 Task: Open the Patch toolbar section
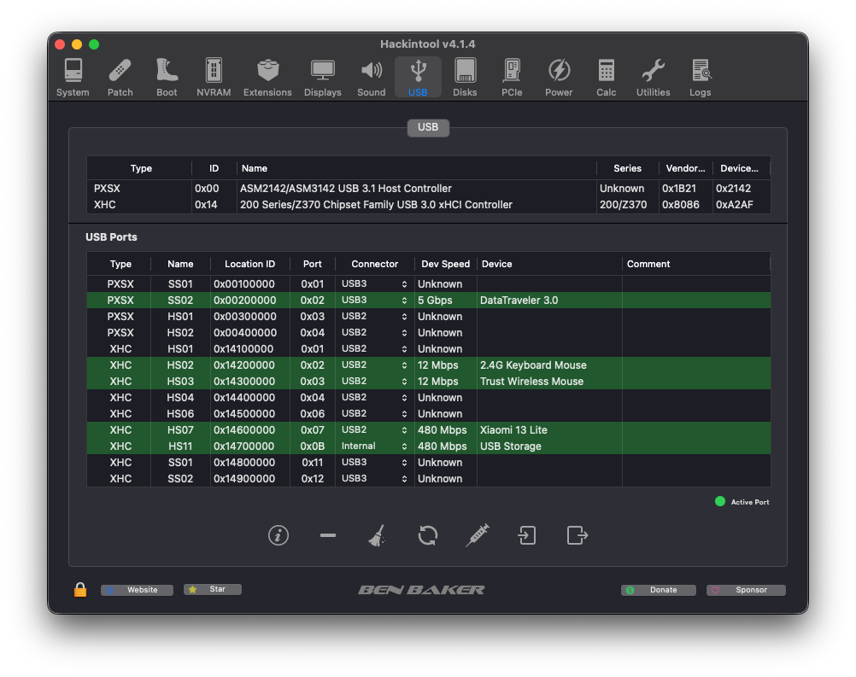pos(120,78)
